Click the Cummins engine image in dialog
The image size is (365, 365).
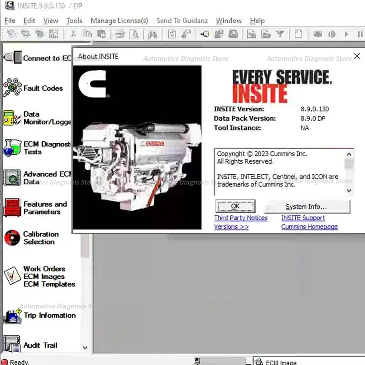[137, 147]
